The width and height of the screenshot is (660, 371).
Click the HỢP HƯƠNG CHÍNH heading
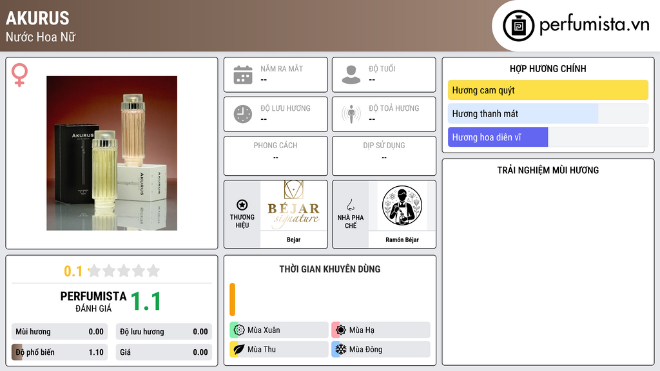548,68
